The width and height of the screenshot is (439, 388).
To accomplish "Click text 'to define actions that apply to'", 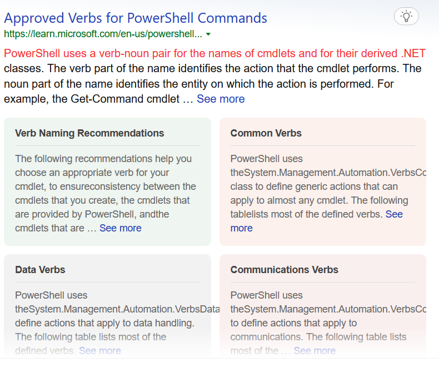I will [x=293, y=323].
